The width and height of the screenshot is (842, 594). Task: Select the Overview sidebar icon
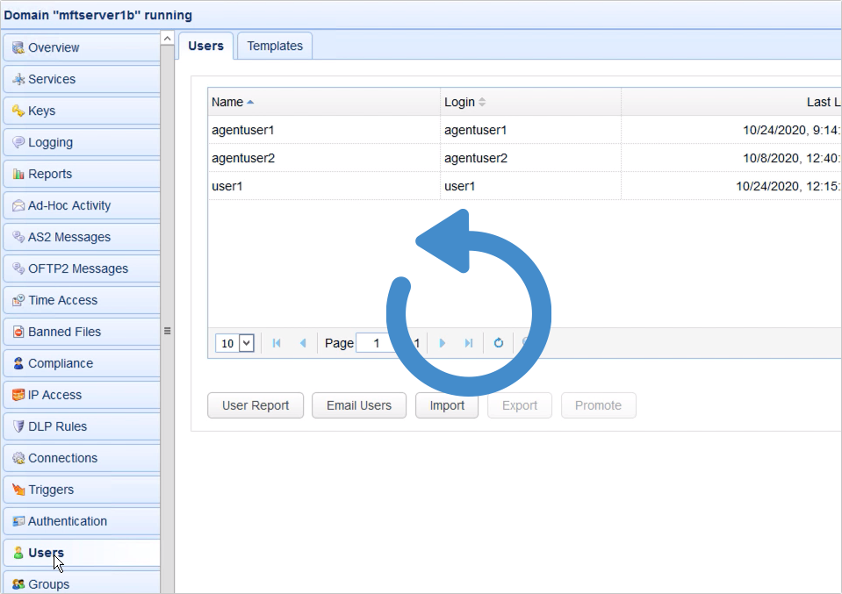tap(19, 47)
